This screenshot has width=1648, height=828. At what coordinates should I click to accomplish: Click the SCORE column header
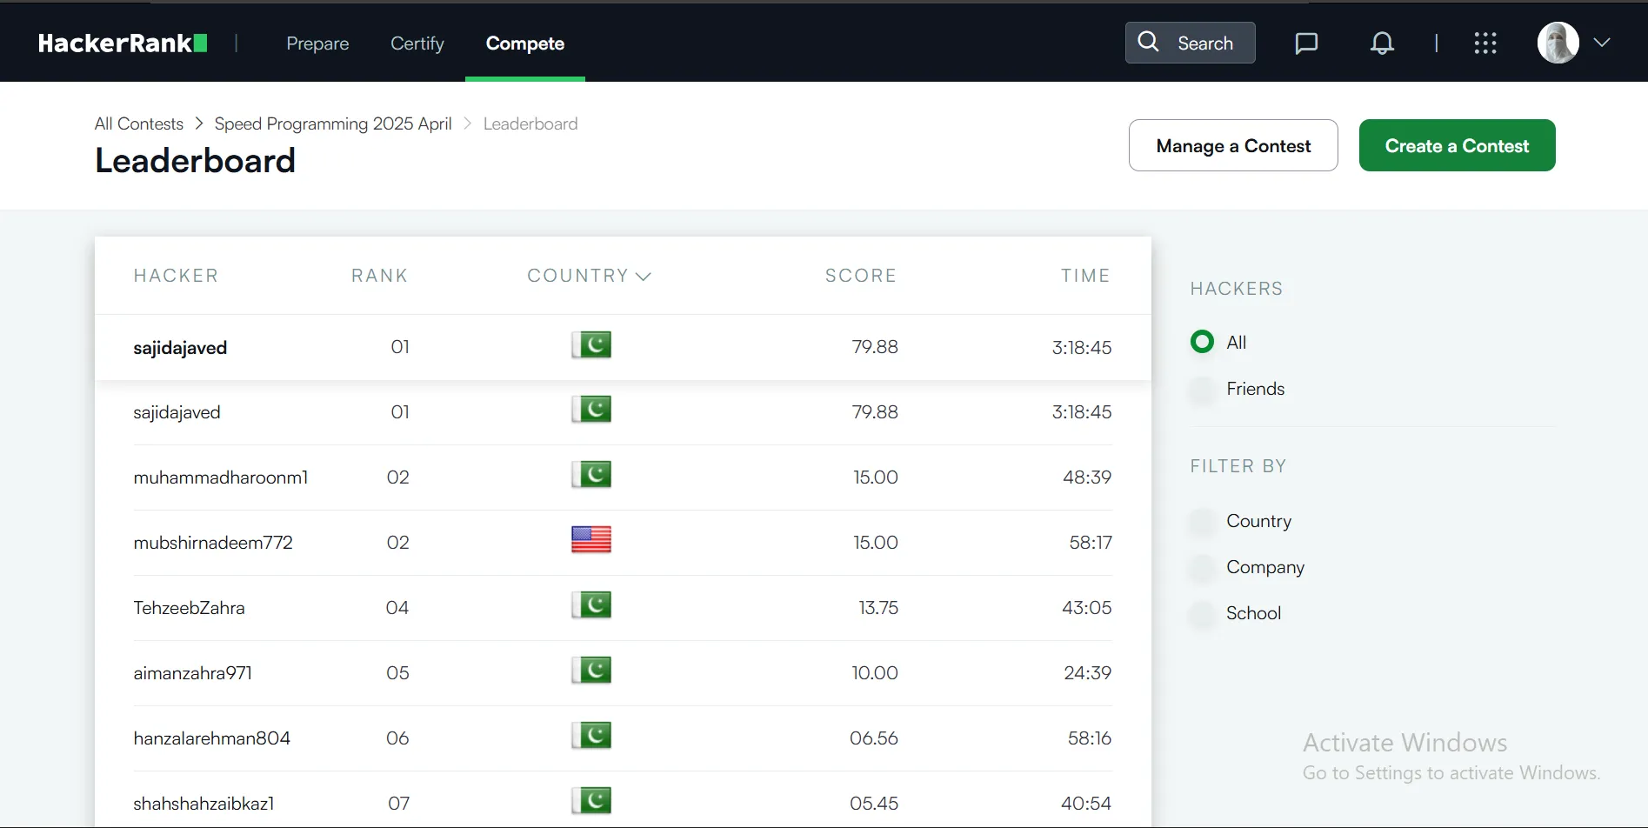861,276
